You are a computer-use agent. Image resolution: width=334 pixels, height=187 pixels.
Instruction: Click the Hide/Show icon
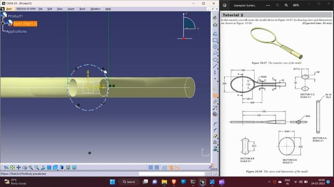click(68, 168)
